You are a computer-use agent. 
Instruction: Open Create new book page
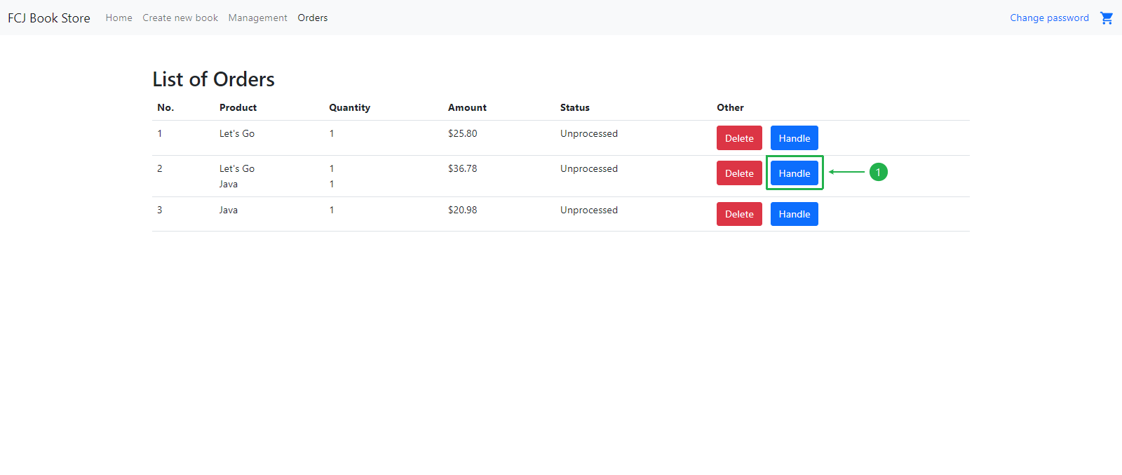(180, 18)
